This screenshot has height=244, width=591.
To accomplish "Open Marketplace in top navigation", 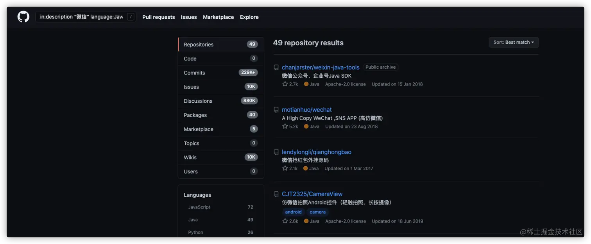I will [x=218, y=17].
